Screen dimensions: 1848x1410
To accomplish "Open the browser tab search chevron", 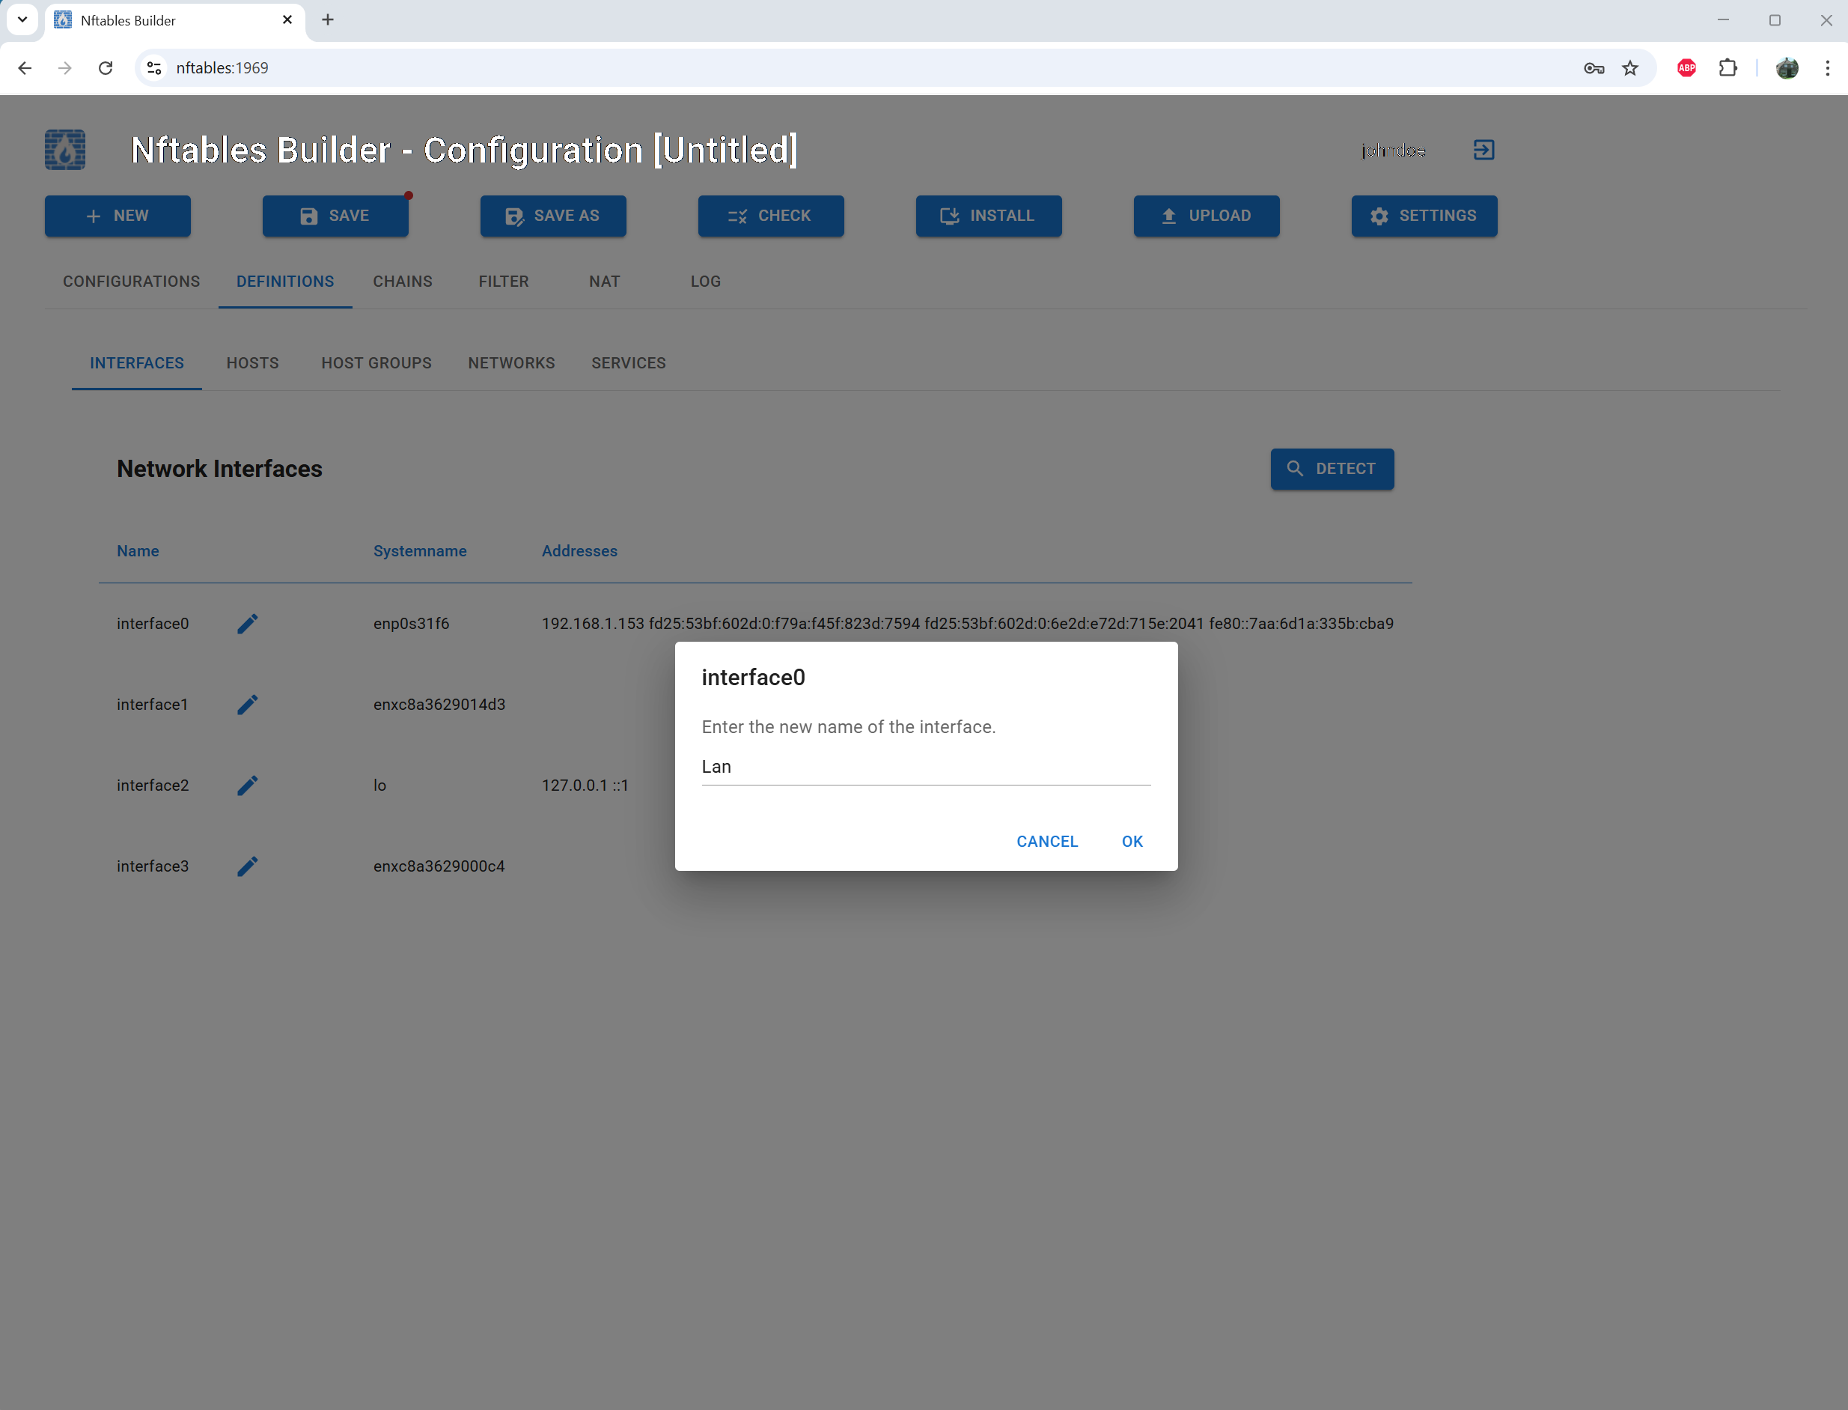I will [x=22, y=19].
